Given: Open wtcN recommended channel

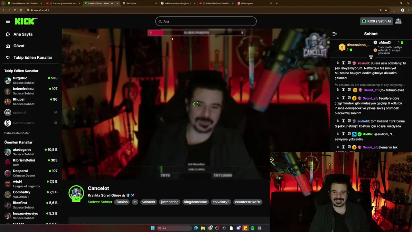Looking at the screenshot, I should coord(31,184).
